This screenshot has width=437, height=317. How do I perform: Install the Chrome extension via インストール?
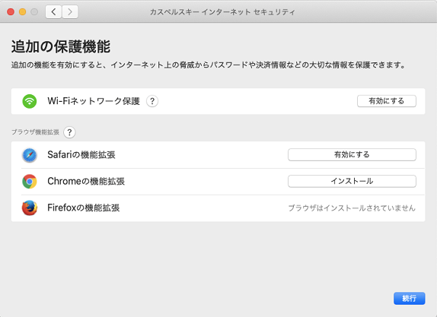coord(352,181)
